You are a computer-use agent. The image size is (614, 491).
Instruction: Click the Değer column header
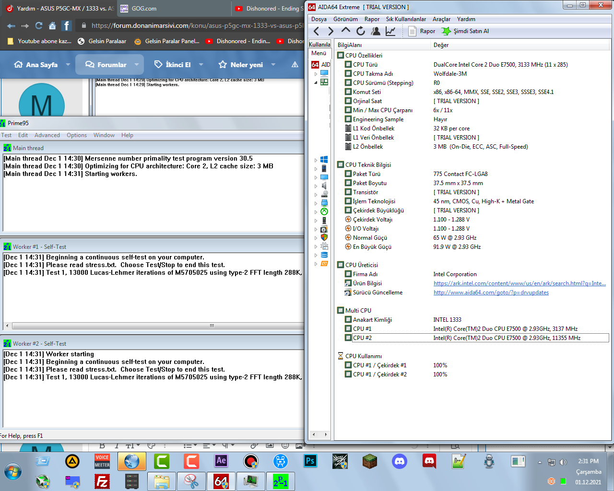coord(520,45)
